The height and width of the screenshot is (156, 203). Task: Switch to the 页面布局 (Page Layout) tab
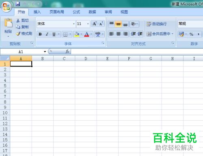pyautogui.click(x=57, y=12)
